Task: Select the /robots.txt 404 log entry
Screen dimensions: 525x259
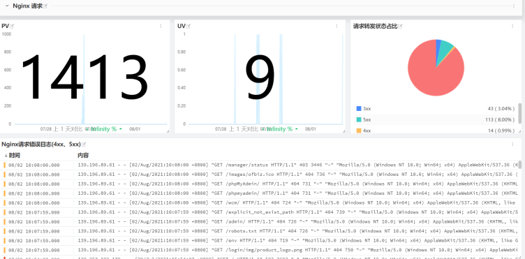Action: 261,231
